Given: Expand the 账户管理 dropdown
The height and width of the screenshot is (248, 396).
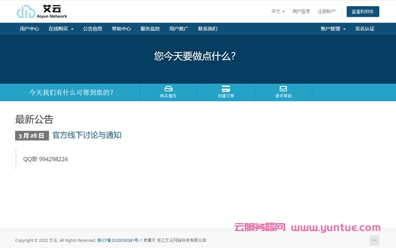Looking at the screenshot, I should pos(333,29).
